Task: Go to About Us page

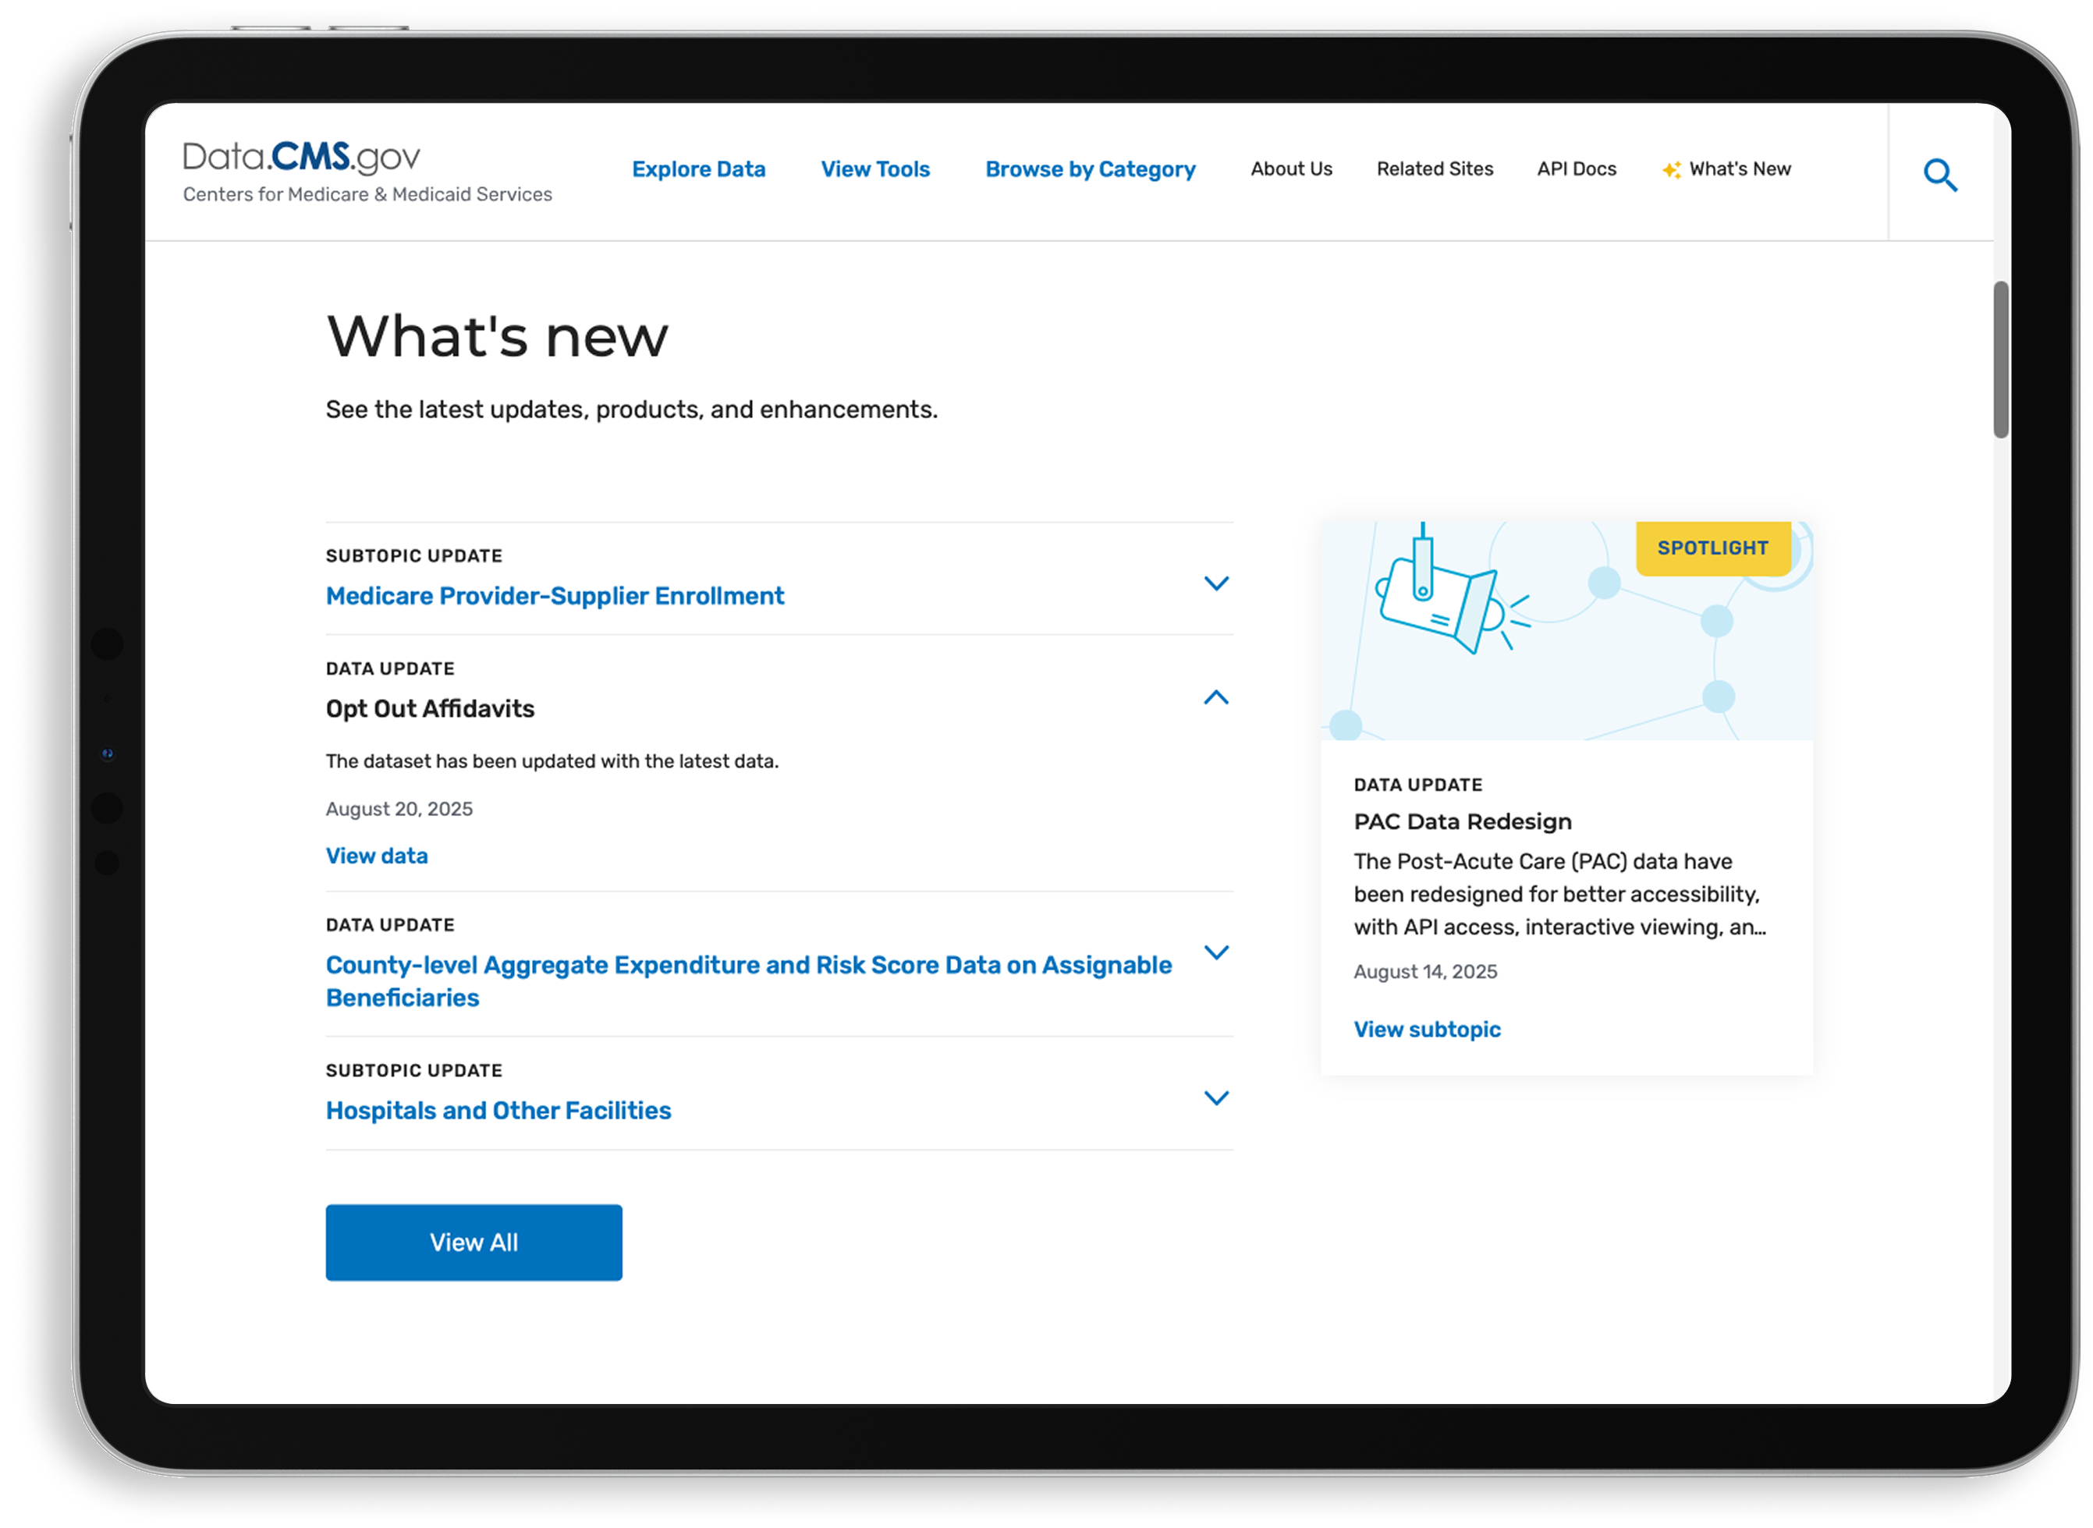Action: 1290,168
